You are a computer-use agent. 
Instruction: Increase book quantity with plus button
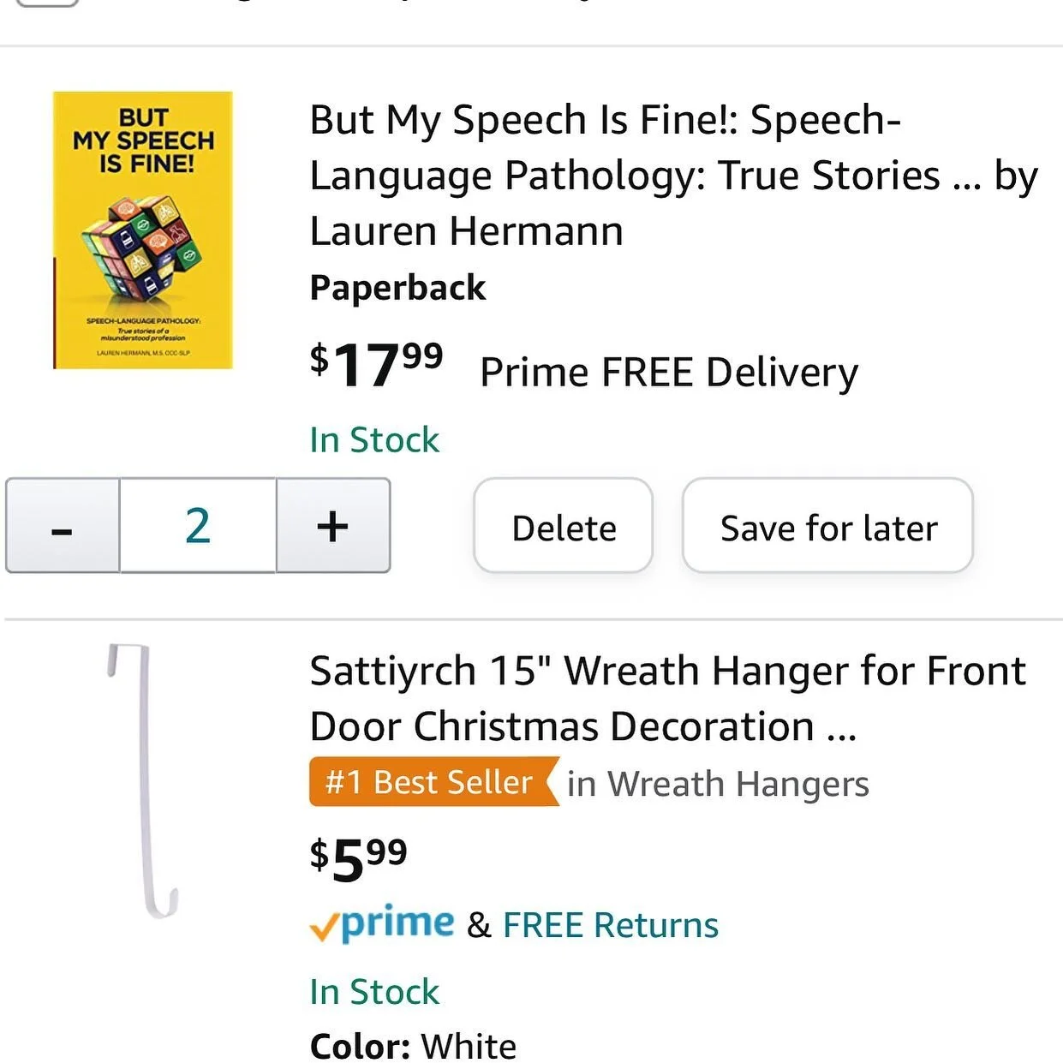coord(332,526)
